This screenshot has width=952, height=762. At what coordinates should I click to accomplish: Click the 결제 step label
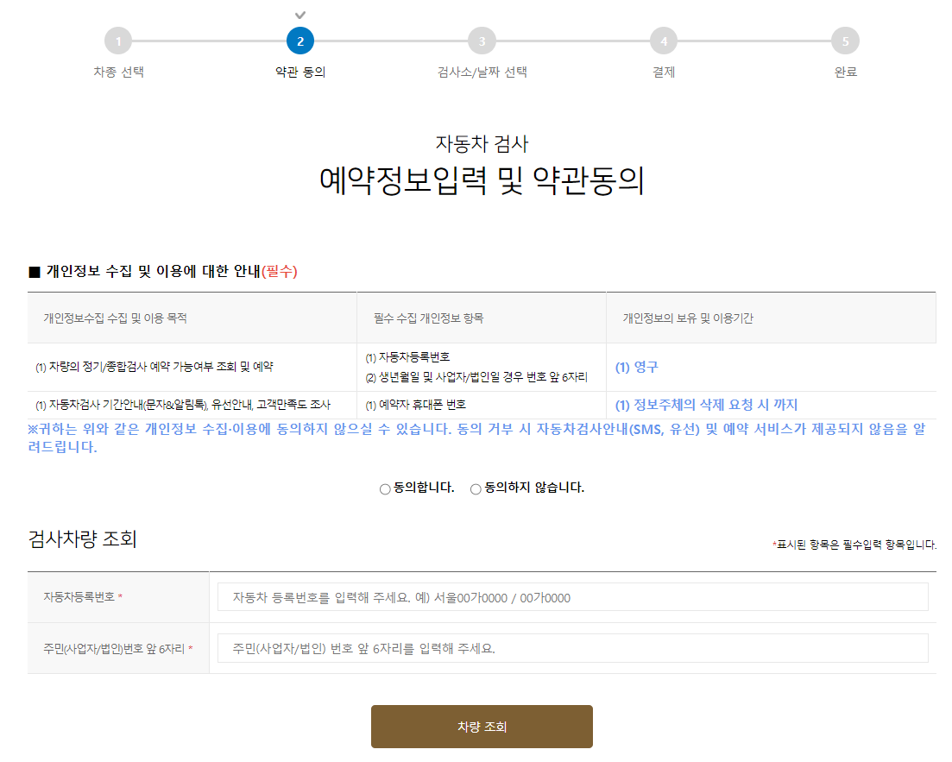(x=664, y=72)
